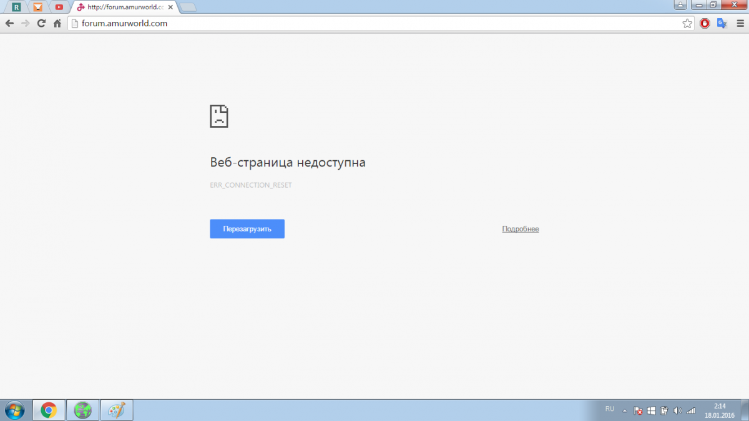
Task: Bookmark this page with the star icon
Action: point(687,24)
